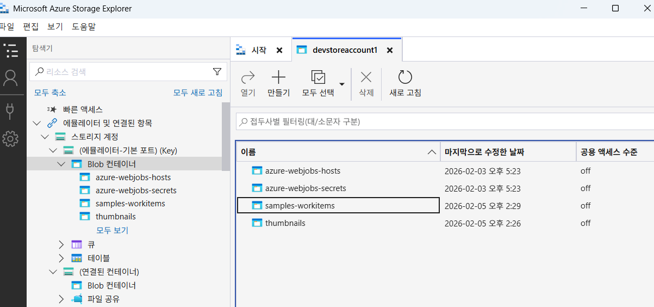654x307 pixels.
Task: Open the 편집 menu
Action: pyautogui.click(x=31, y=27)
